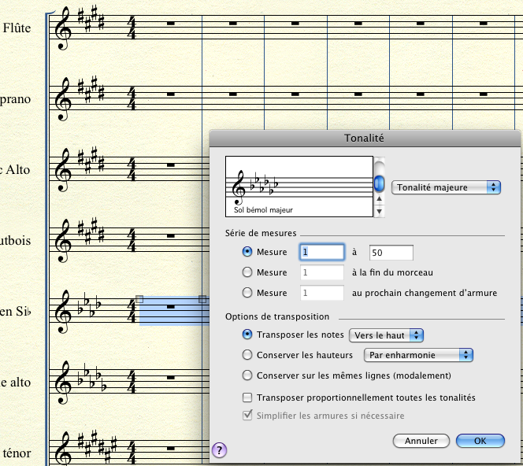Select 'Conserver les hauteurs' radio option
Screen dimensions: 523x466
pyautogui.click(x=248, y=355)
